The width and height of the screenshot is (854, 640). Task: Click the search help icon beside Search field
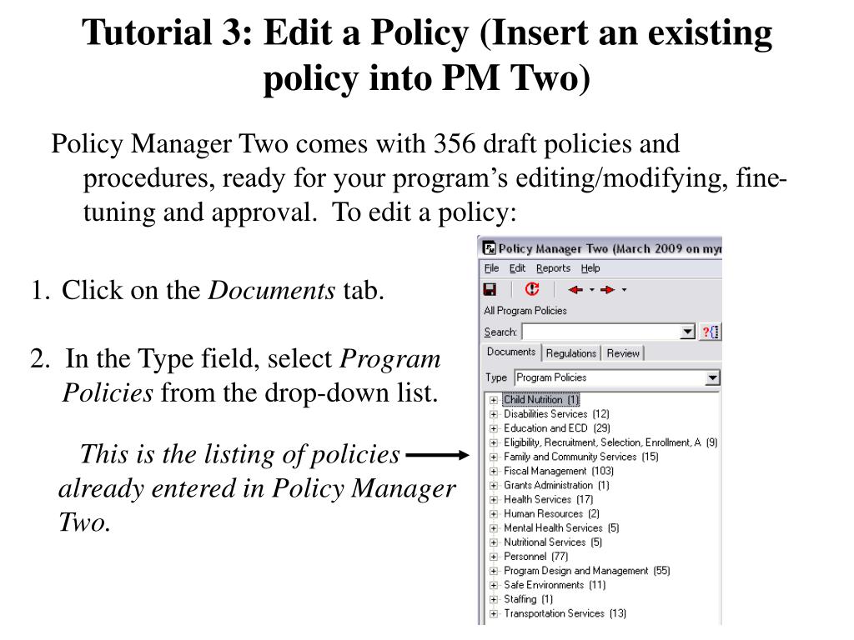click(x=710, y=332)
